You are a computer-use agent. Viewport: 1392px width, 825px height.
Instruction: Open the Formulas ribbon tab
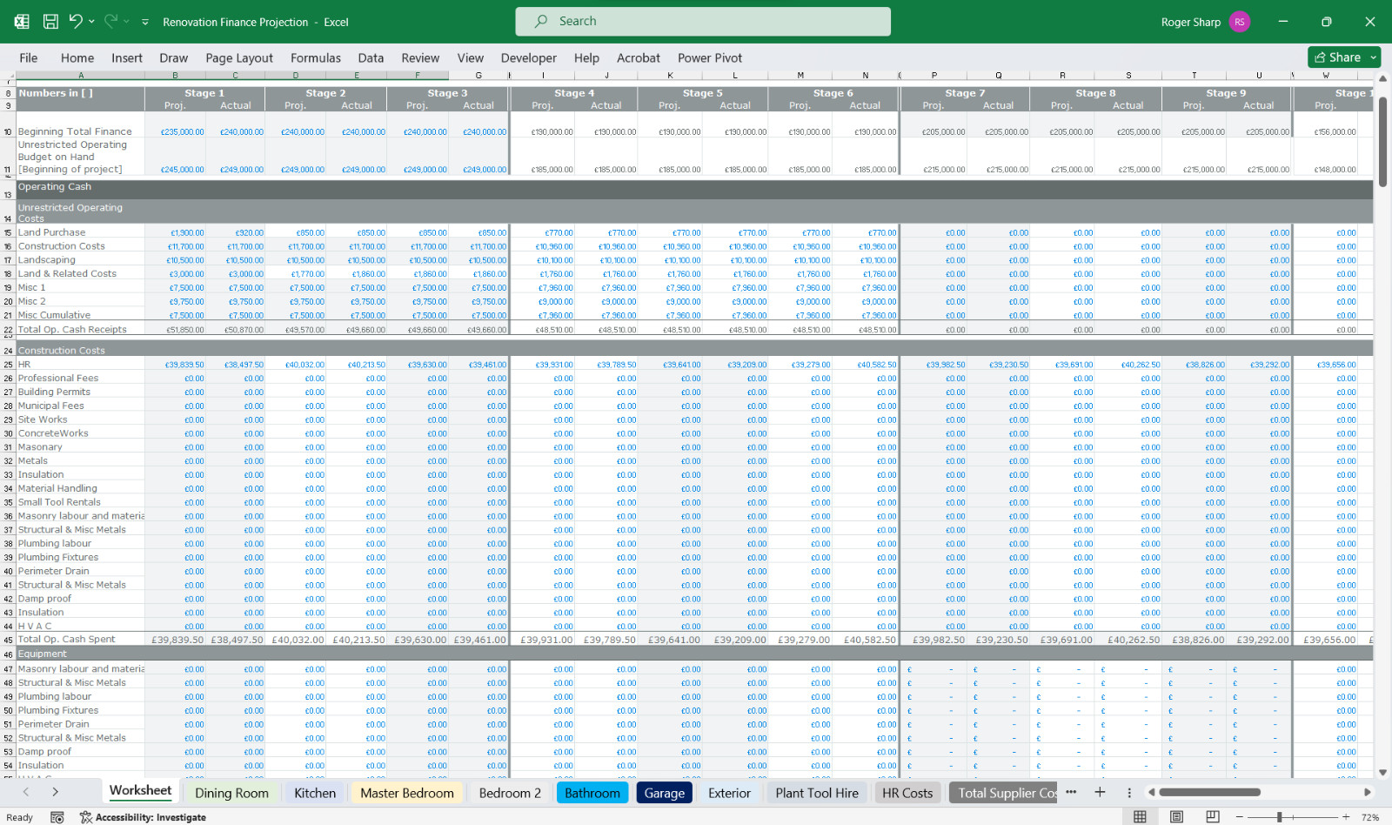316,57
